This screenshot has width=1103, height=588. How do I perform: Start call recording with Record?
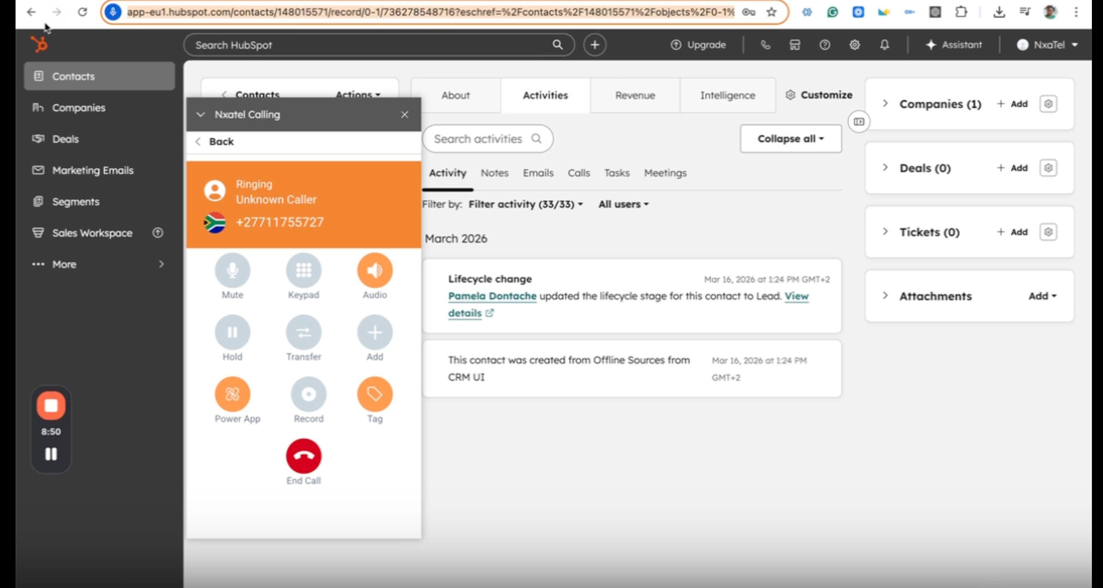[308, 394]
